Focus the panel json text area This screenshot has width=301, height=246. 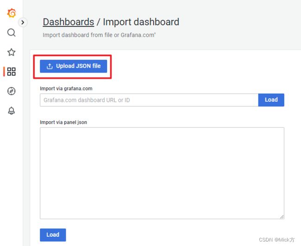[162, 173]
